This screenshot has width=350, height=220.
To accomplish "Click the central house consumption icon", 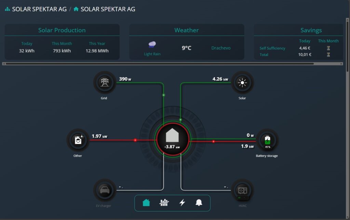I will click(172, 135).
